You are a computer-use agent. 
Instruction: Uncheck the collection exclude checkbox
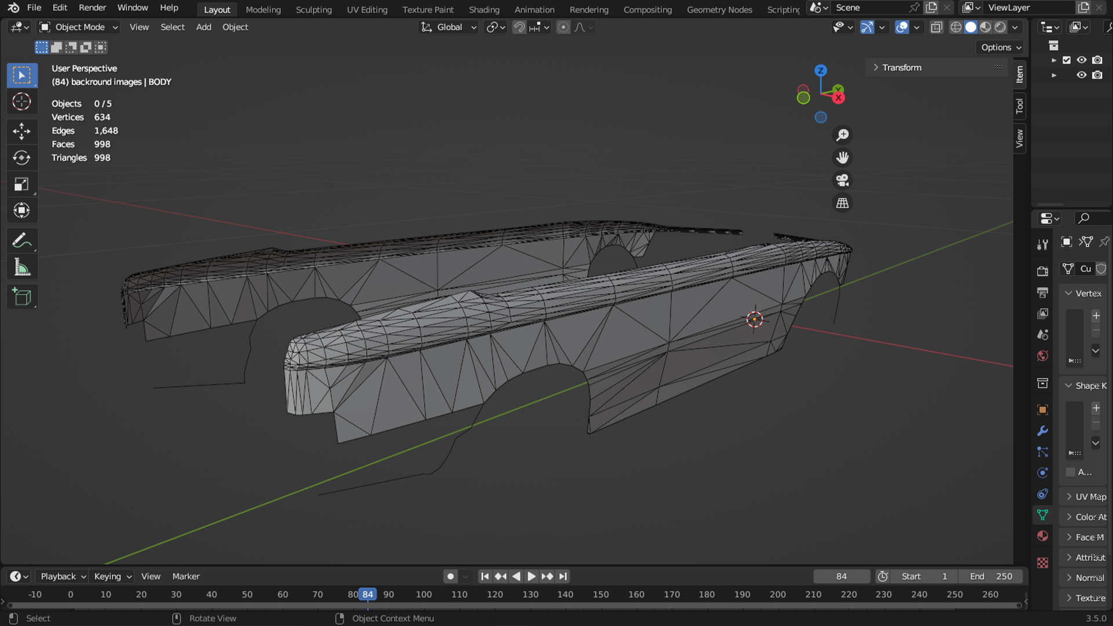[x=1067, y=60]
